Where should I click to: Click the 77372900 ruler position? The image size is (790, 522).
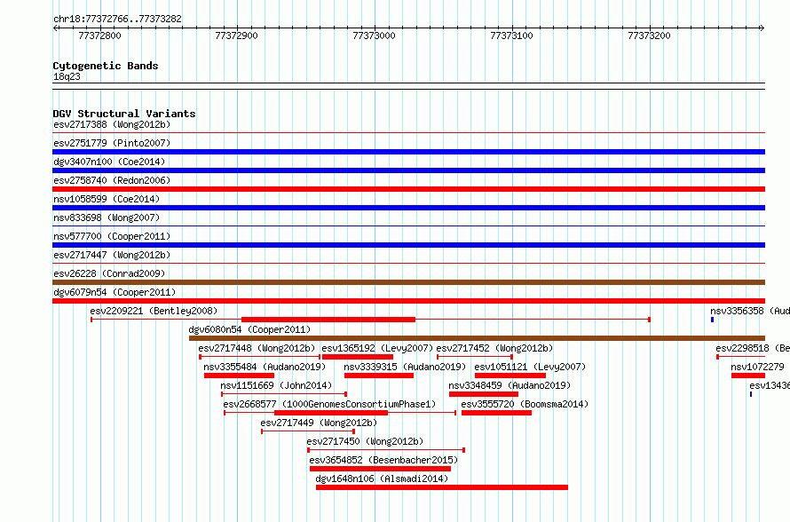coord(236,36)
